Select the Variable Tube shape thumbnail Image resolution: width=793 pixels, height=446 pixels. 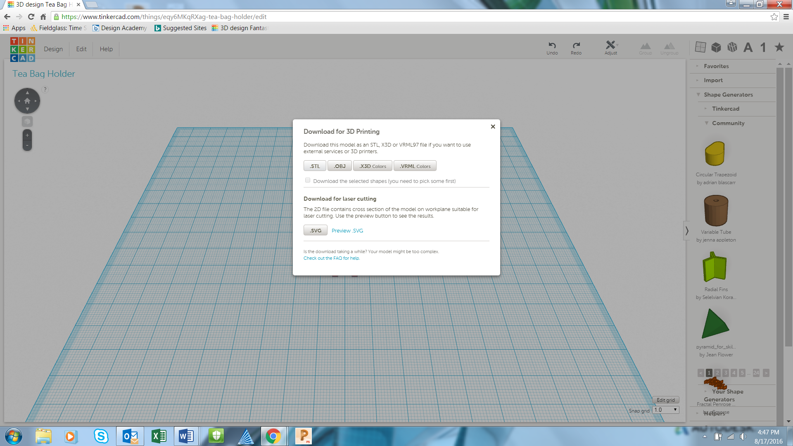[x=716, y=211]
